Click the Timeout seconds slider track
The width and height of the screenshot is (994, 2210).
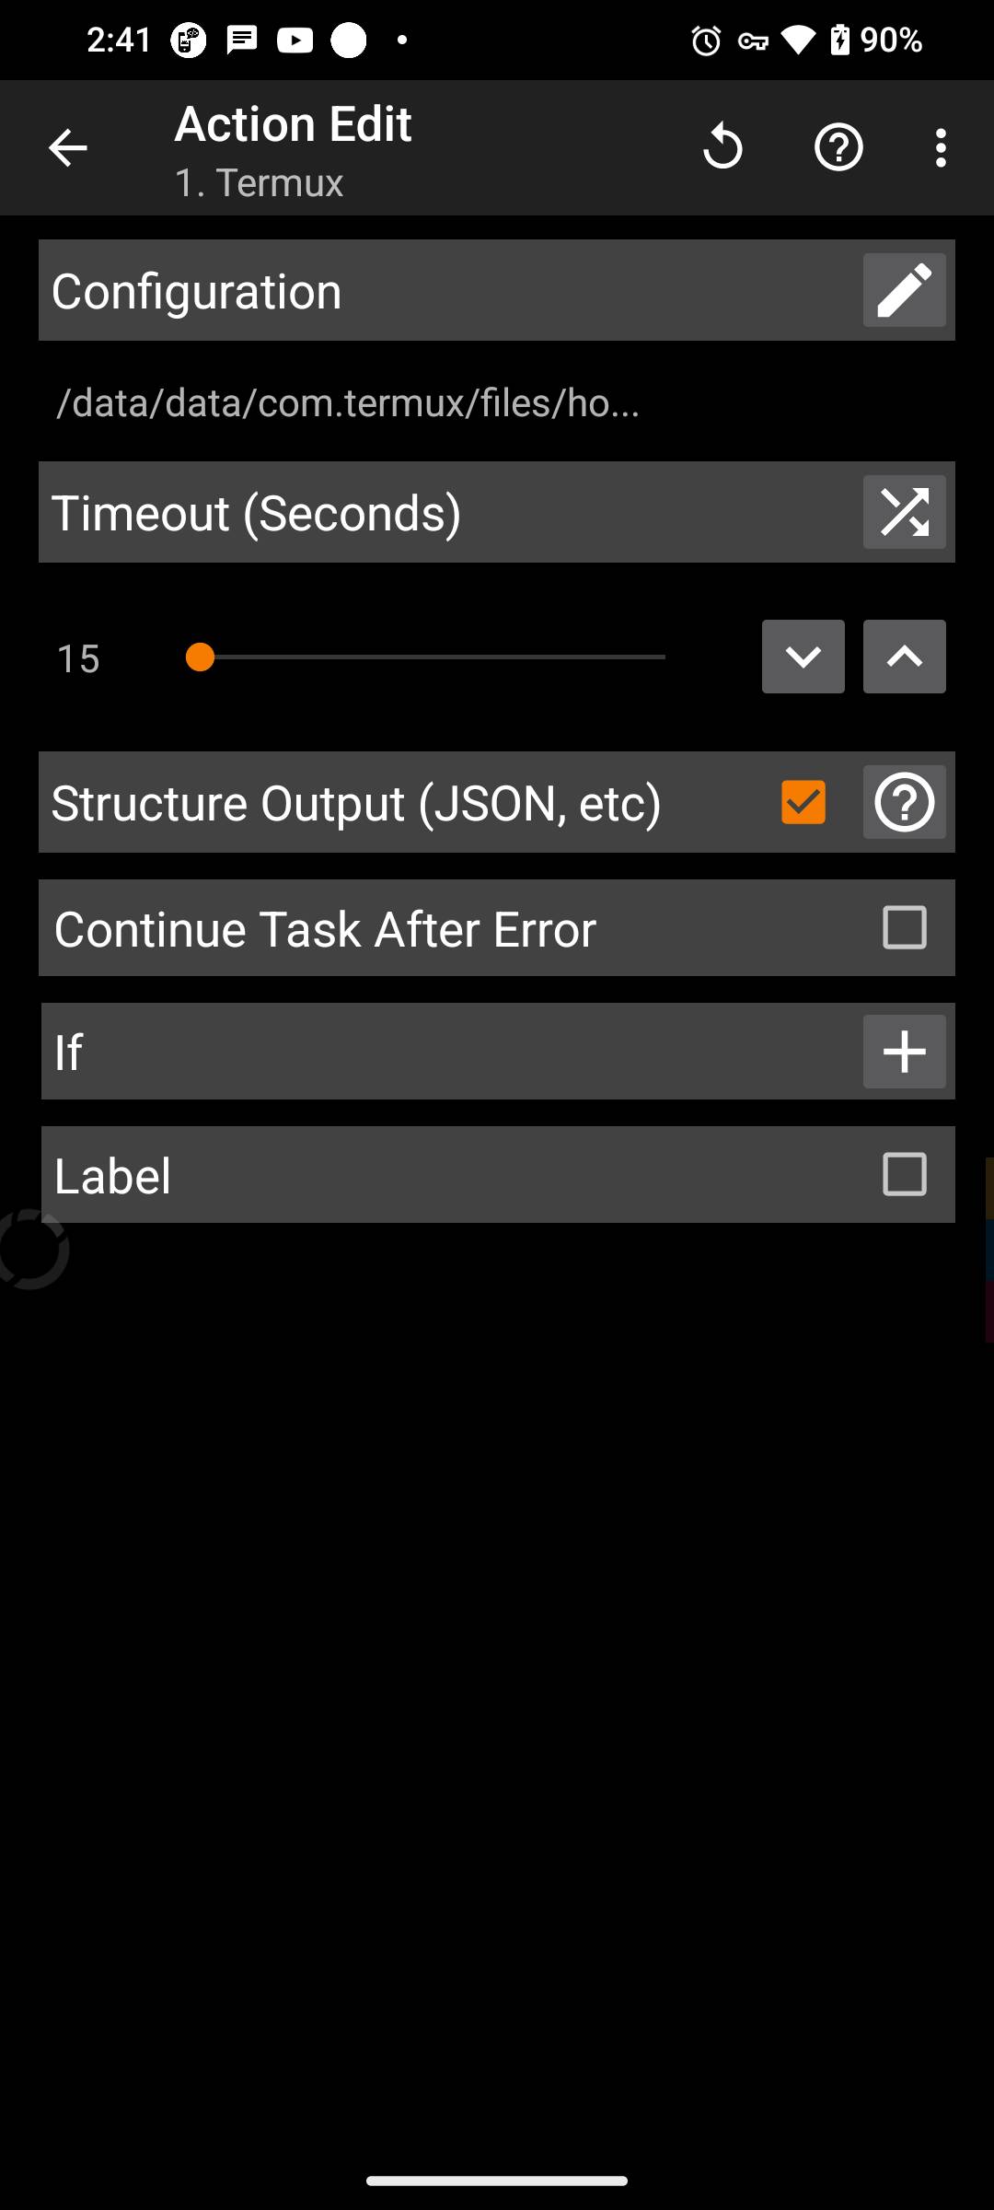pos(433,657)
